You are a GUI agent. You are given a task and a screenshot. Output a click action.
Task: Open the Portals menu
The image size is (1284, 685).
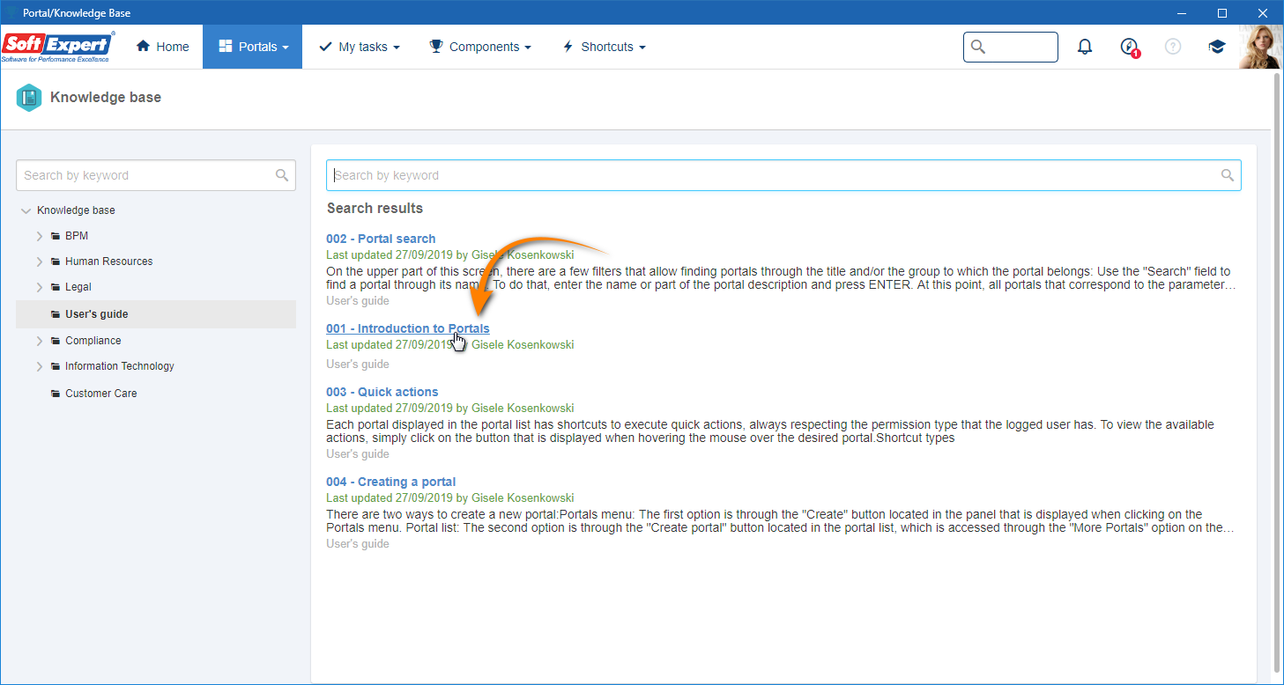253,47
